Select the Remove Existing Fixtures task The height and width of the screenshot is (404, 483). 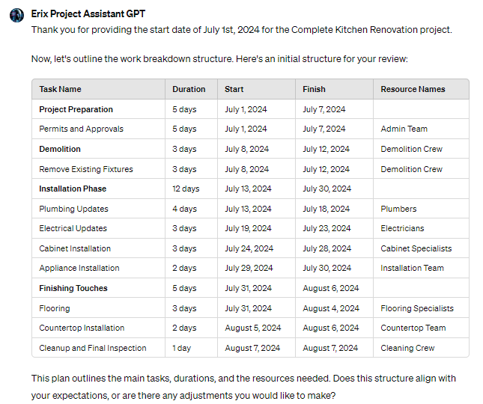point(86,169)
